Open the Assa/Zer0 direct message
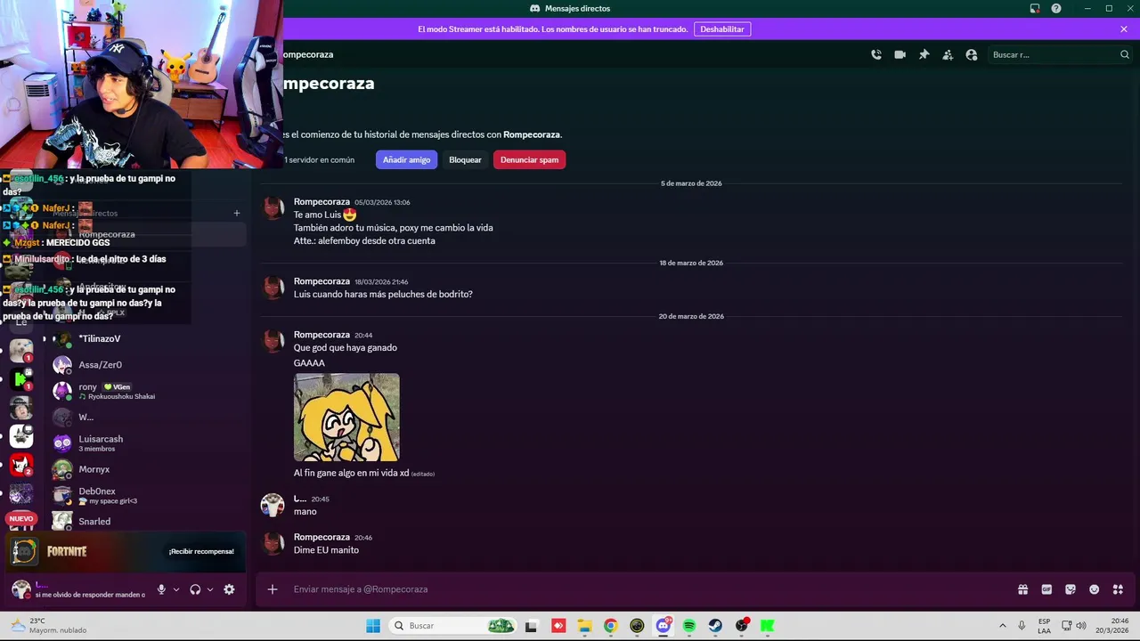This screenshot has width=1140, height=641. pyautogui.click(x=147, y=365)
